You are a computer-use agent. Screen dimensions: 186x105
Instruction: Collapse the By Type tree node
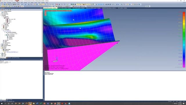coord(3,18)
